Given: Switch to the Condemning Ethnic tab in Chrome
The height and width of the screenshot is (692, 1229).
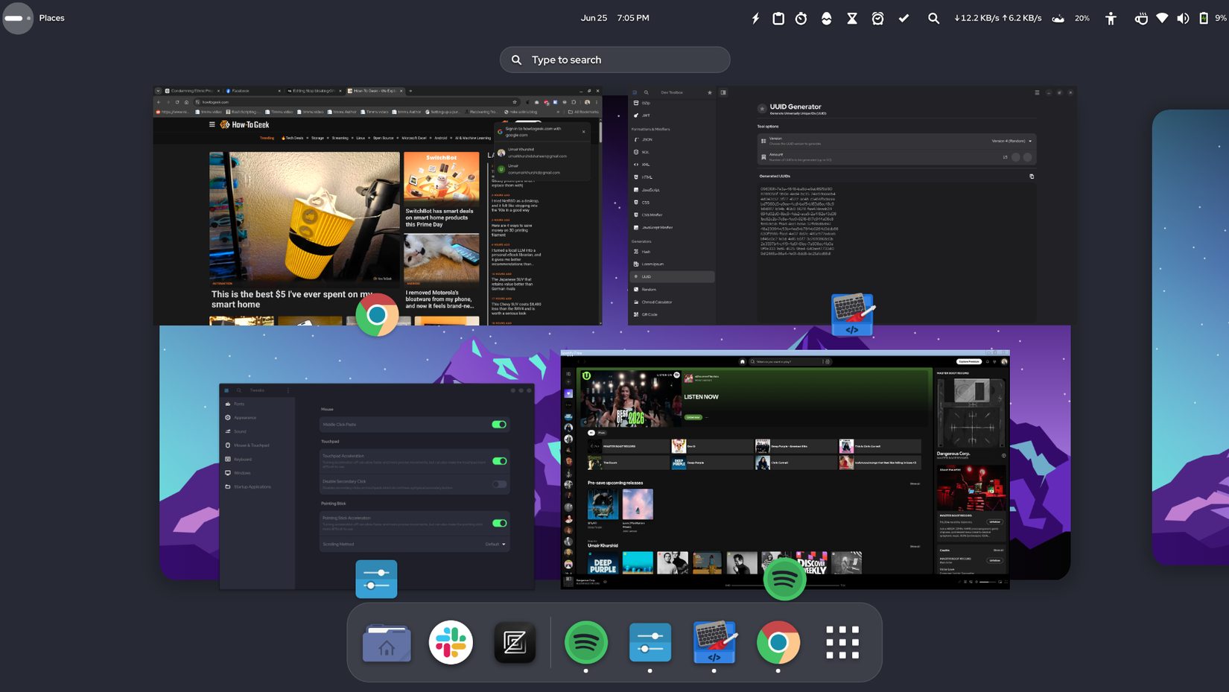Looking at the screenshot, I should [x=192, y=91].
